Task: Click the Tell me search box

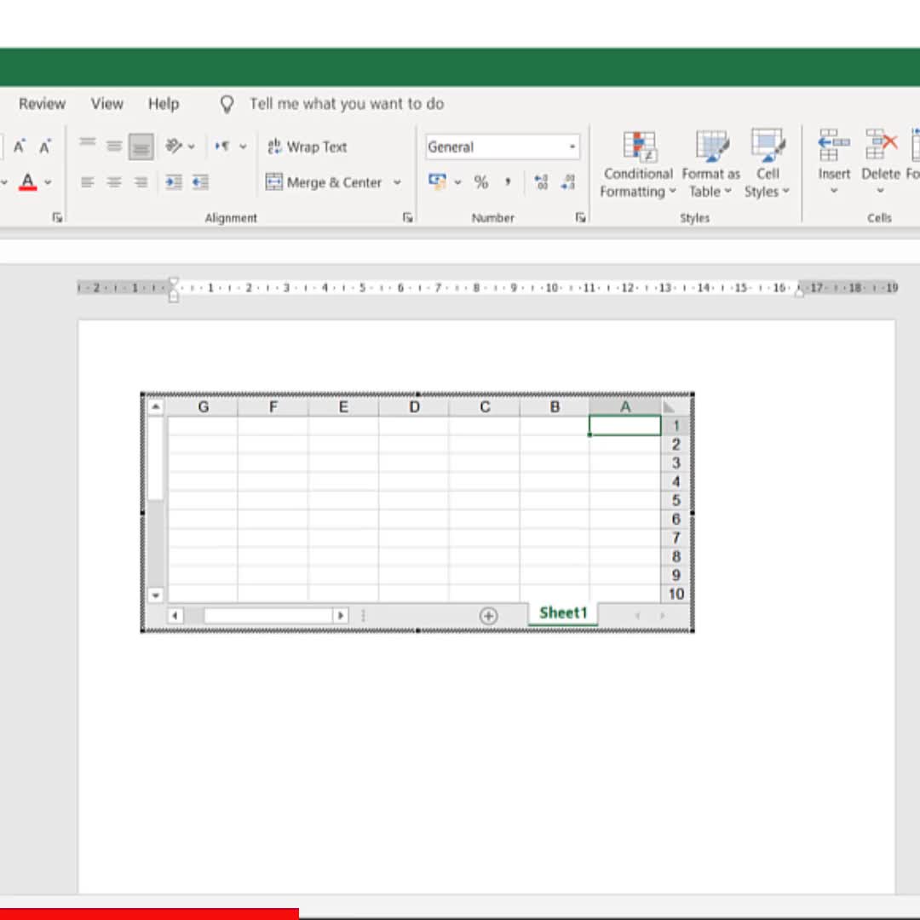Action: click(x=346, y=104)
